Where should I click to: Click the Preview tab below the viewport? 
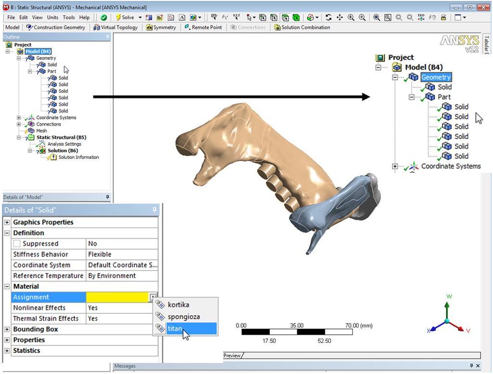[232, 355]
